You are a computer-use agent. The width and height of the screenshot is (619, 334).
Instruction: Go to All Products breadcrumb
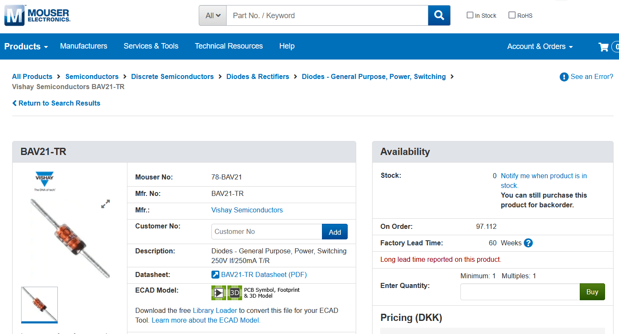[x=32, y=76]
